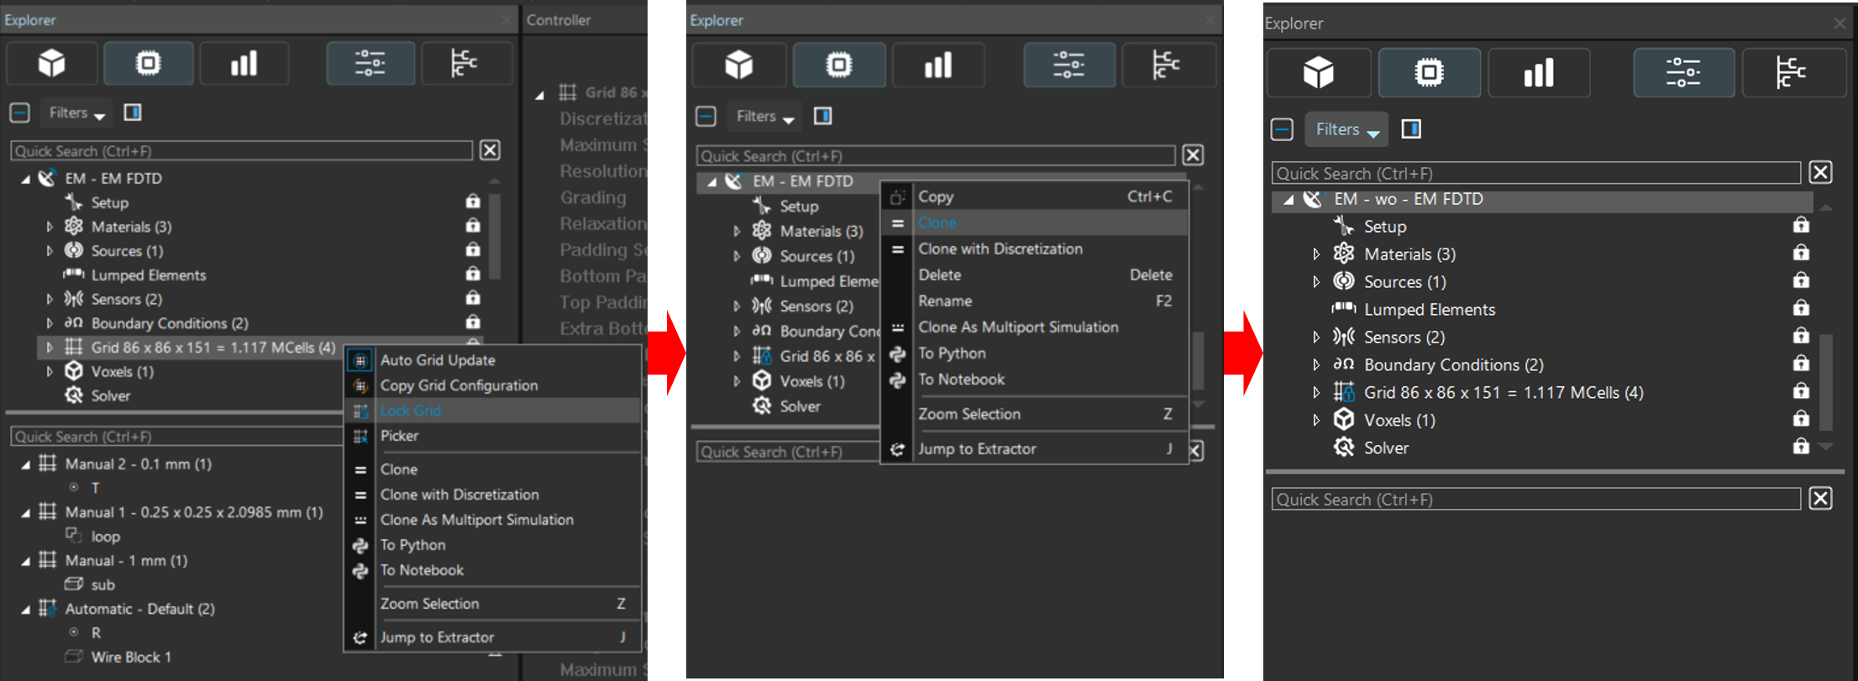Choose Copy Grid Configuration menu entry

pyautogui.click(x=459, y=385)
